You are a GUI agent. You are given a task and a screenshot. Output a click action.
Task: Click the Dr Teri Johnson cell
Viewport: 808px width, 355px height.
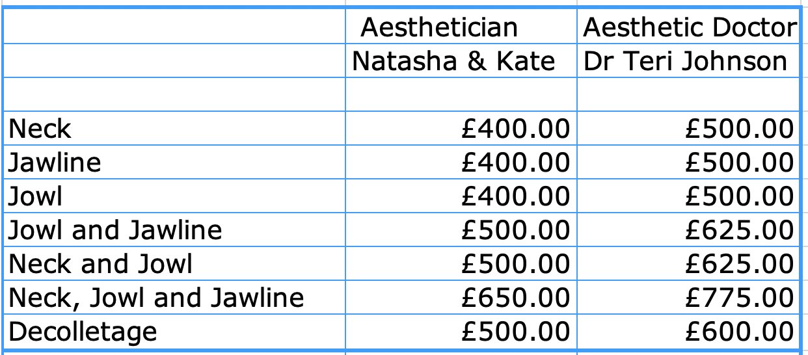[x=685, y=61]
